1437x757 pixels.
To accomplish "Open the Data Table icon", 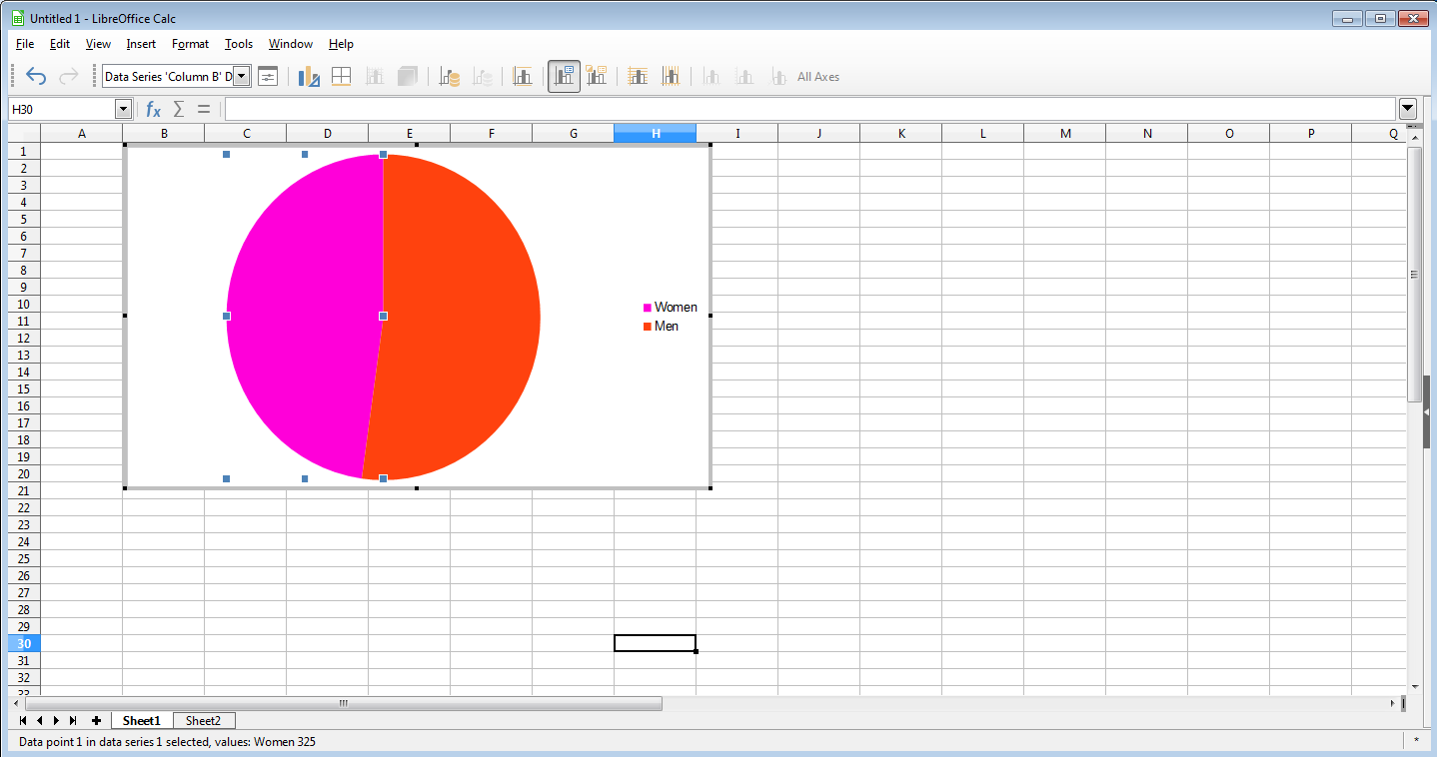I will 341,76.
